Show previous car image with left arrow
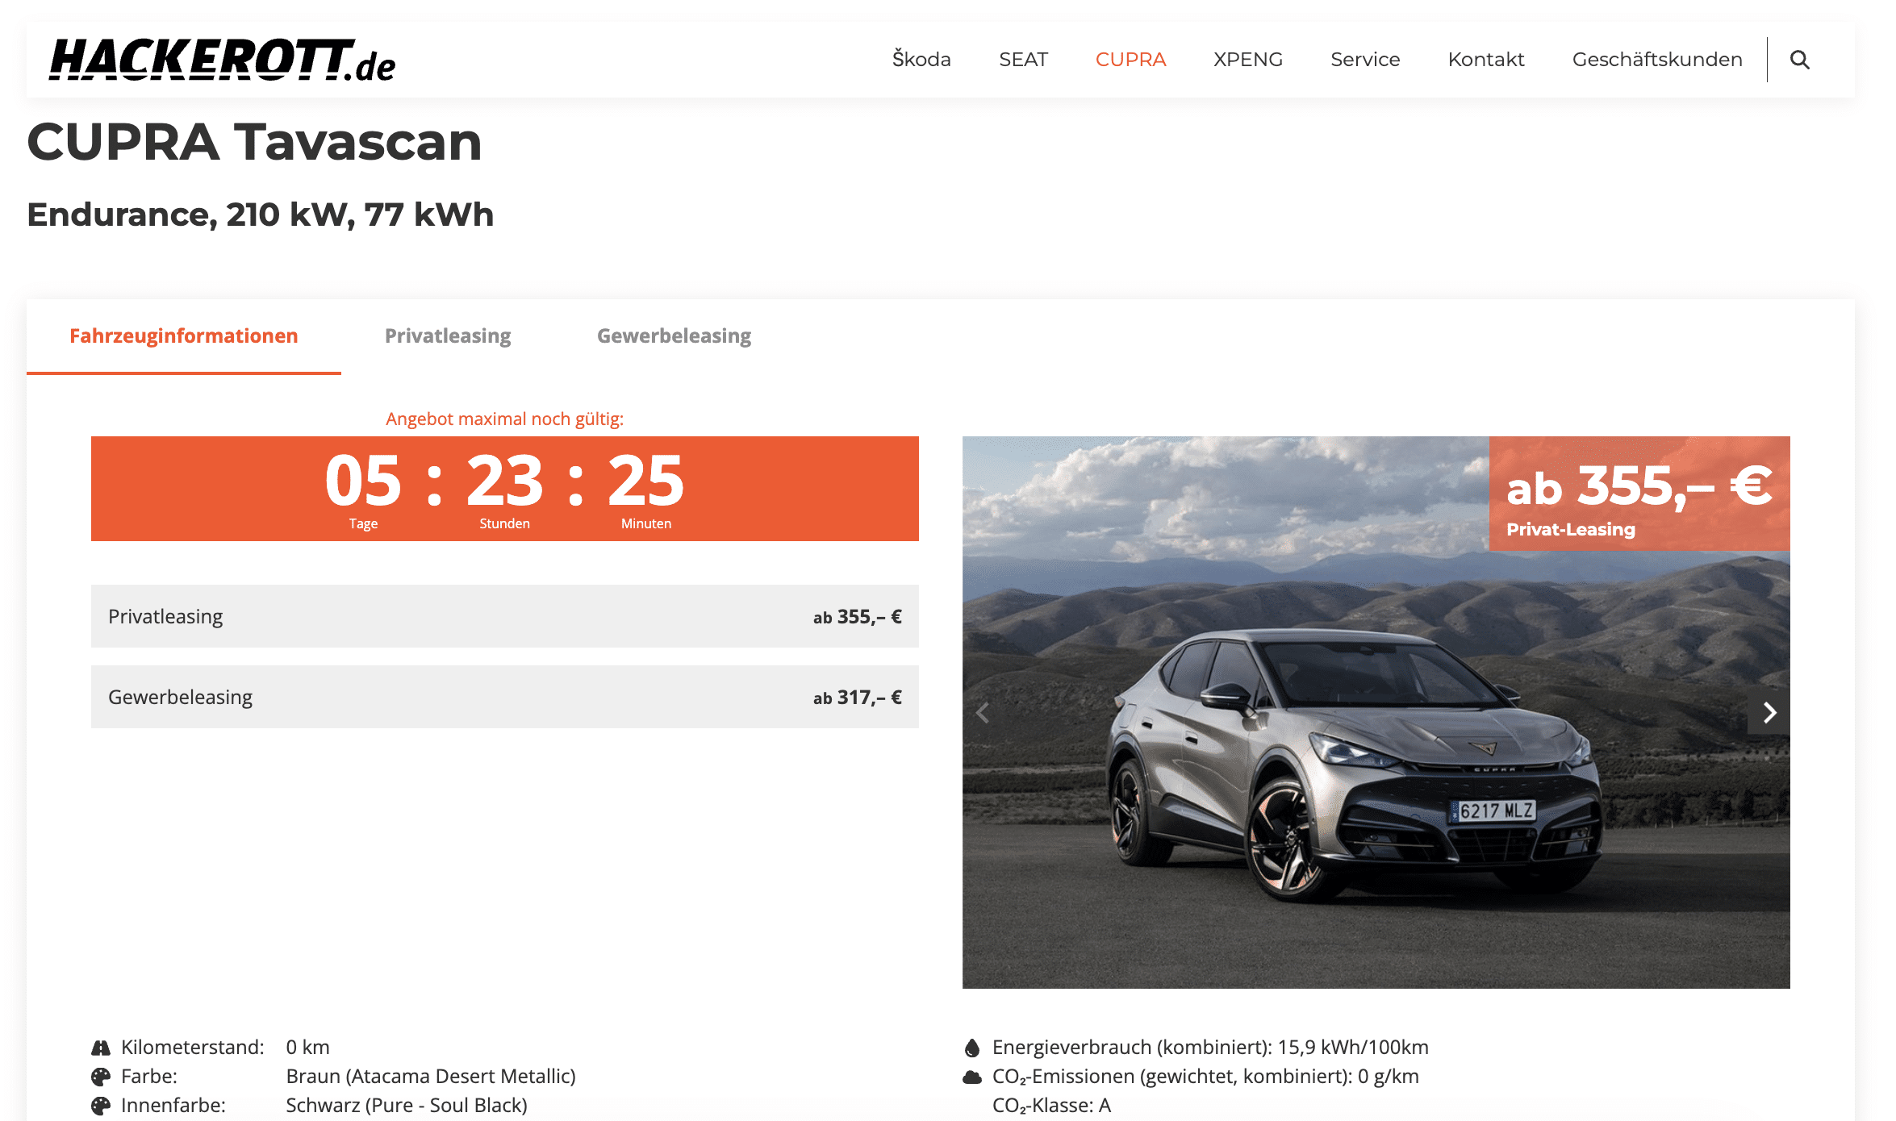Image resolution: width=1896 pixels, height=1121 pixels. pos(983,712)
